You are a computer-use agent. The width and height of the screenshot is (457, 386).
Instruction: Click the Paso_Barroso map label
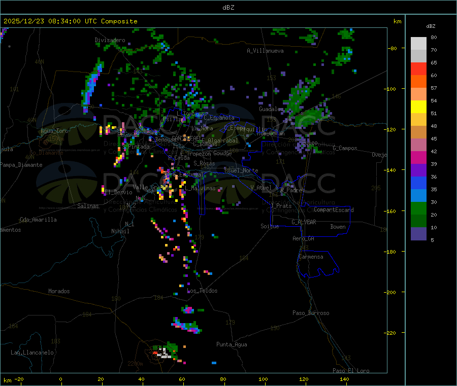point(311,313)
